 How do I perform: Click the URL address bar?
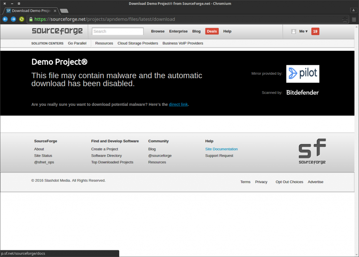[x=186, y=19]
